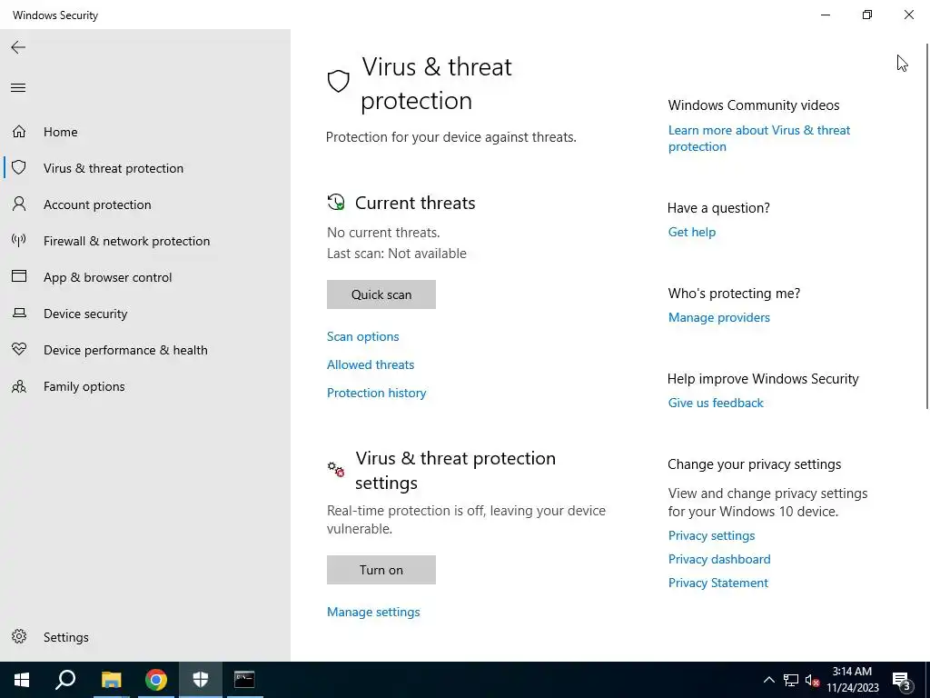This screenshot has width=930, height=698.
Task: Open Privacy dashboard link
Action: (719, 559)
